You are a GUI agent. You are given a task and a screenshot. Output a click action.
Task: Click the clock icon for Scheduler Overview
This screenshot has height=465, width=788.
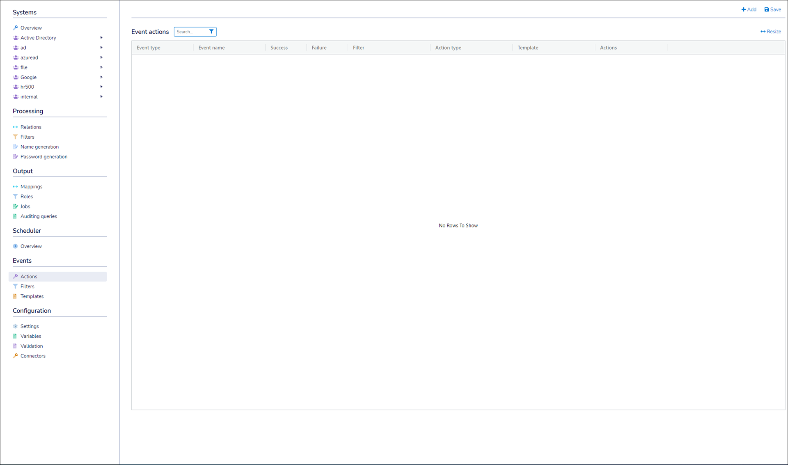click(15, 246)
